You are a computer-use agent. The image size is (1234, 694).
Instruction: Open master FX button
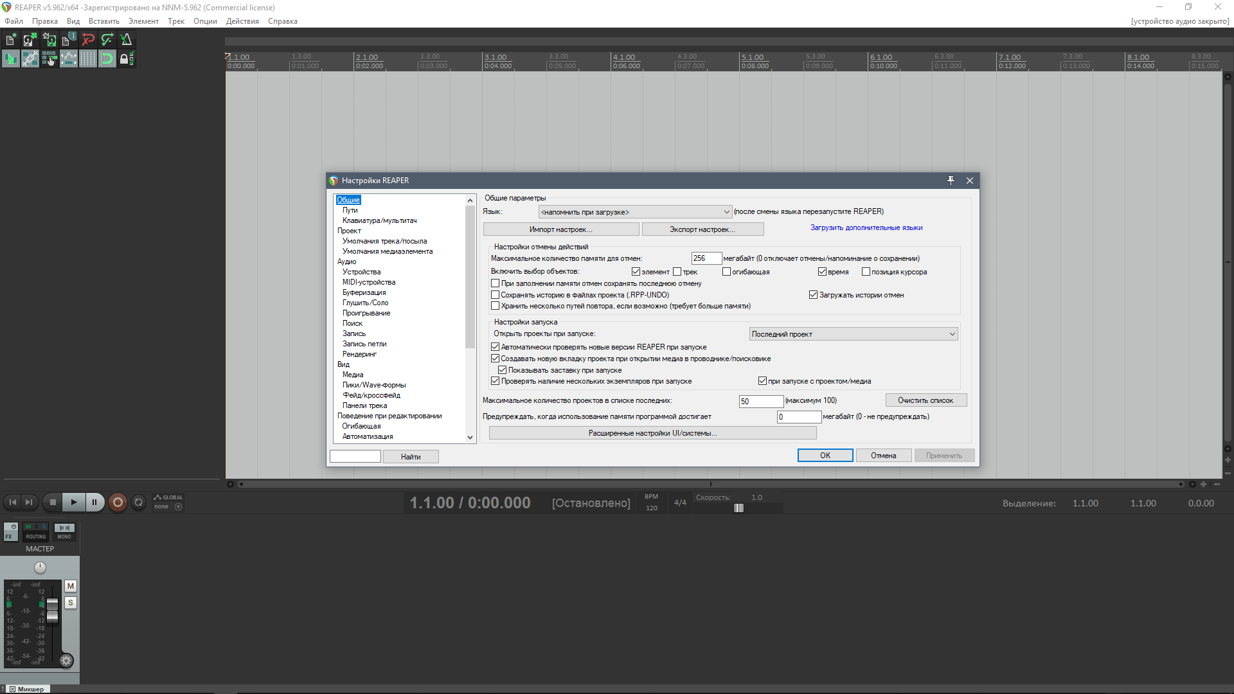click(x=11, y=531)
